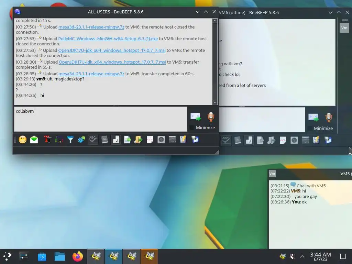Click blue file box icon in ALL USERS toolbar
The height and width of the screenshot is (264, 352).
(x=195, y=140)
